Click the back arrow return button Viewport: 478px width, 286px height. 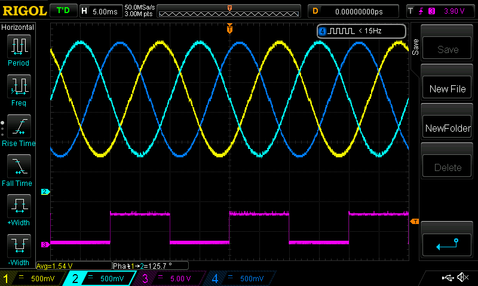click(448, 243)
